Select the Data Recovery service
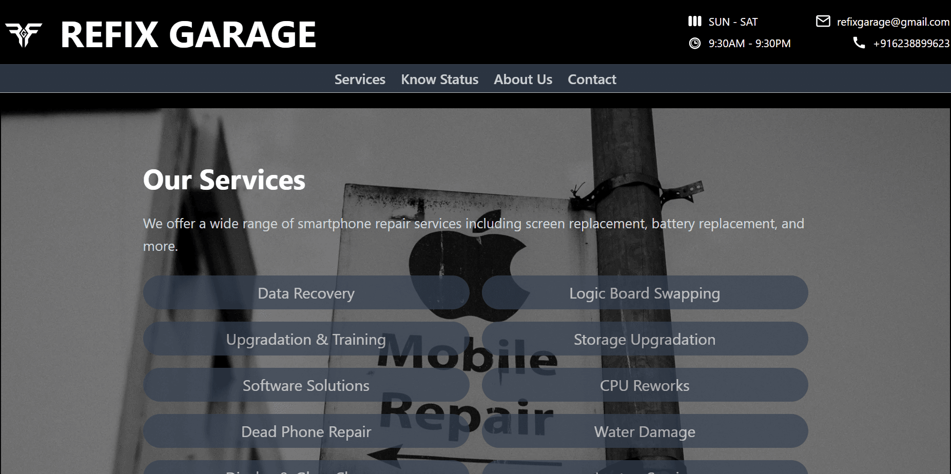951x474 pixels. tap(306, 293)
